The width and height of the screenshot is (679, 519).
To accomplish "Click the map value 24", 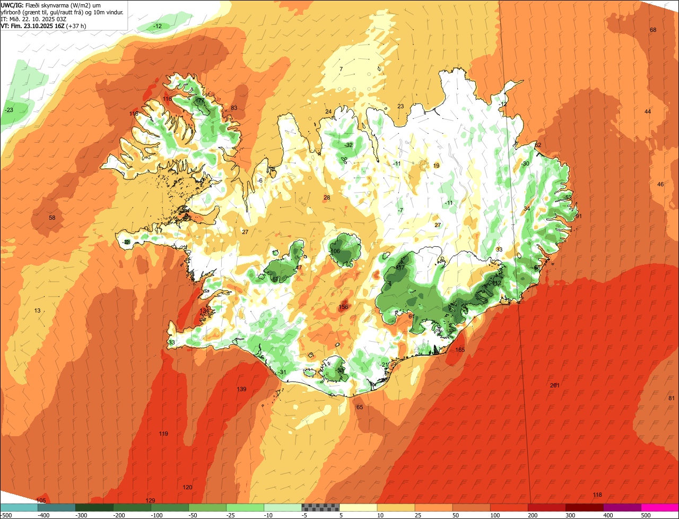I will coord(328,111).
